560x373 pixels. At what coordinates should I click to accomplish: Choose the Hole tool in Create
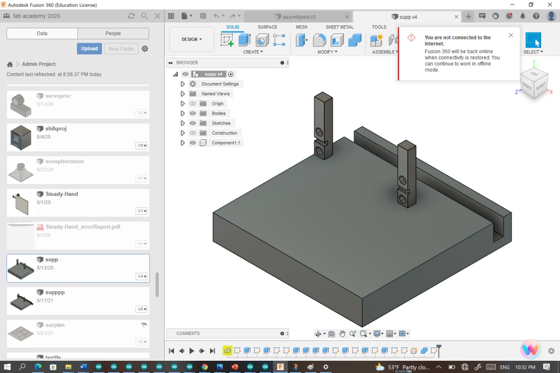[262, 40]
